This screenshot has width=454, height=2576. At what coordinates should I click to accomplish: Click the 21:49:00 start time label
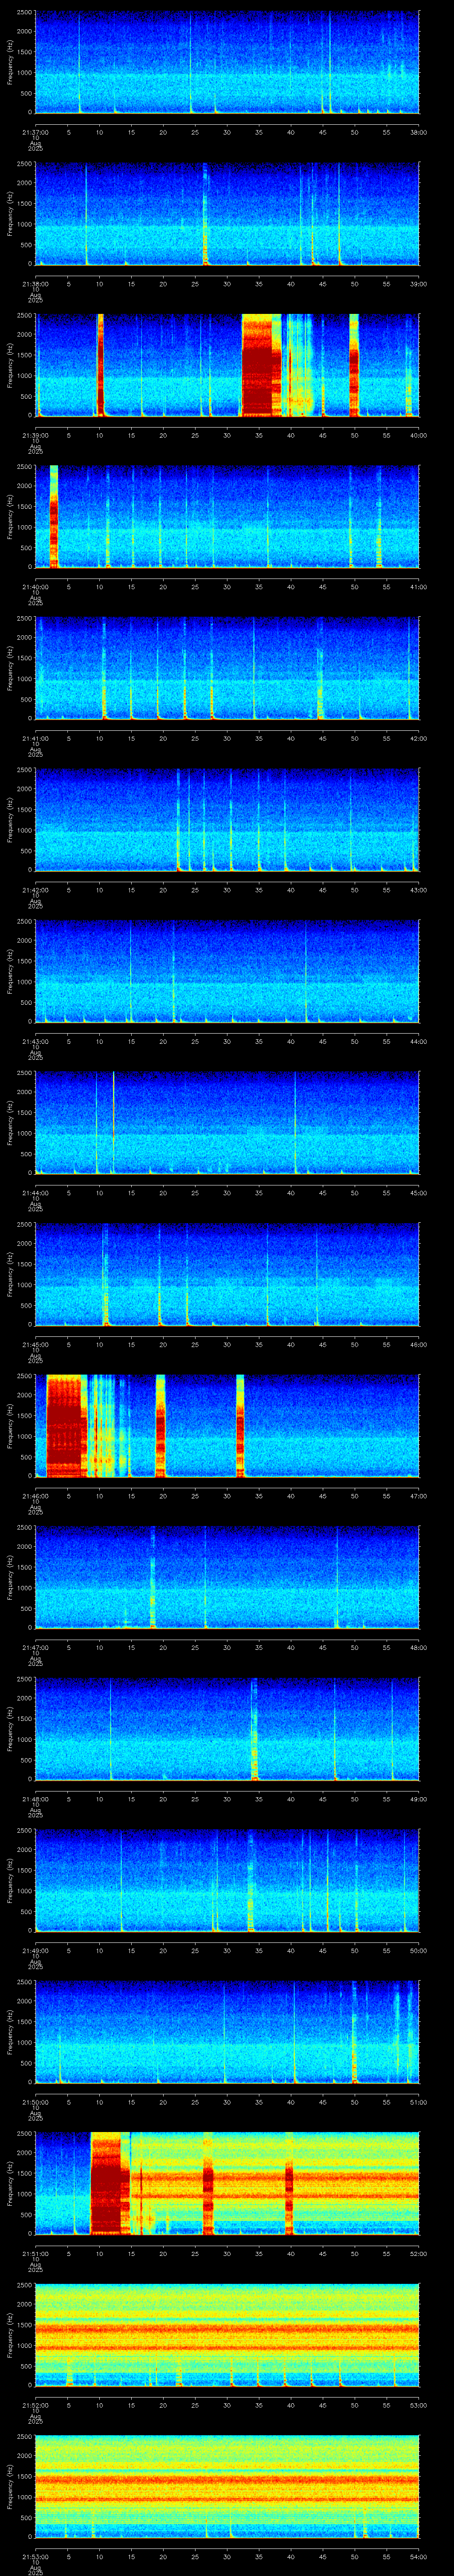(35, 1950)
